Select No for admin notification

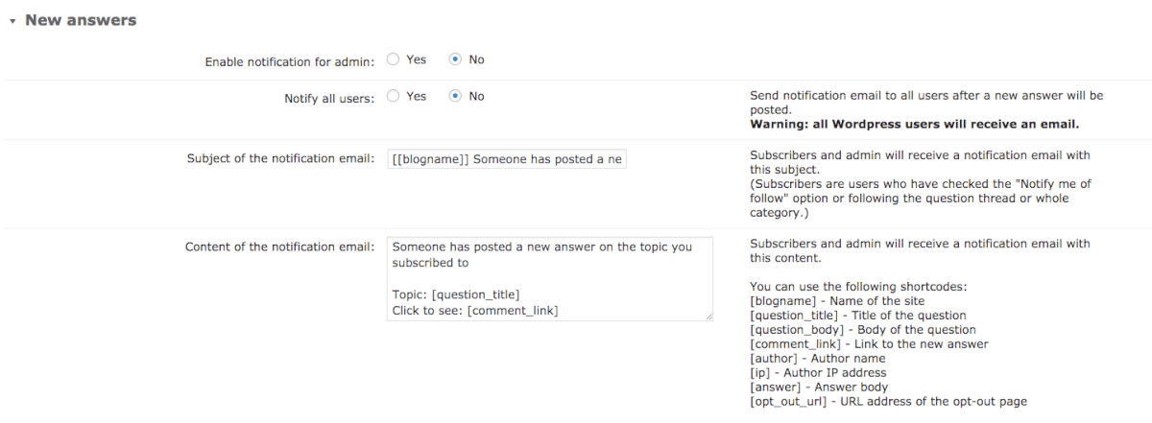click(456, 59)
